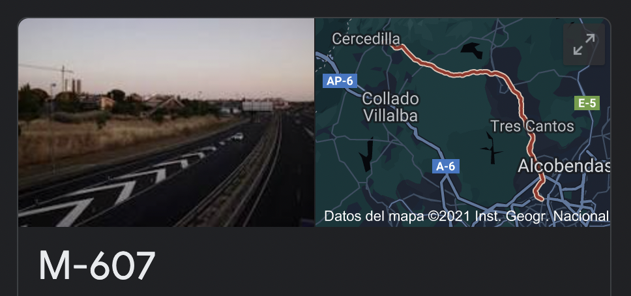Click the Cercedilla end of red route
This screenshot has width=631, height=296.
coord(396,47)
